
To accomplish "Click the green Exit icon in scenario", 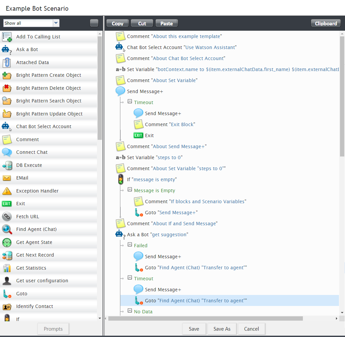I will (x=138, y=135).
